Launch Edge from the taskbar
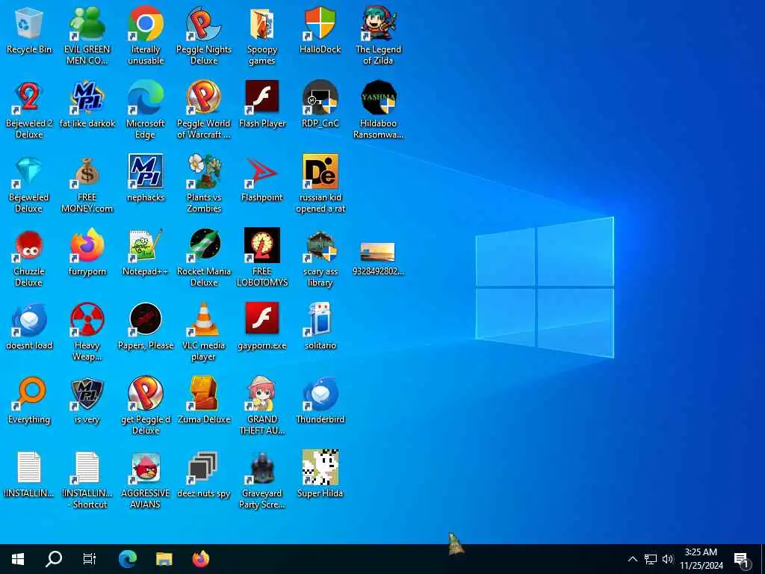This screenshot has height=574, width=765. (128, 559)
